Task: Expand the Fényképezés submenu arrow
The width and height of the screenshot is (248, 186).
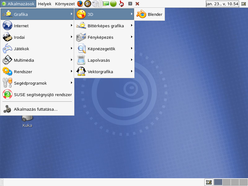Action: point(131,37)
